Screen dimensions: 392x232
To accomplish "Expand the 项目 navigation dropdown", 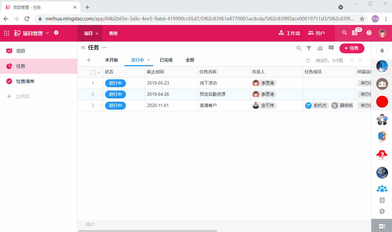I will [97, 34].
